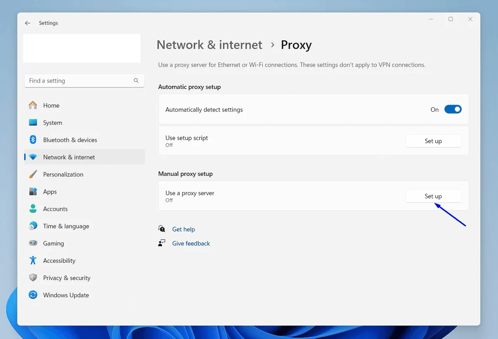Image resolution: width=498 pixels, height=339 pixels.
Task: Select Bluetooth & devices category
Action: coord(84,140)
